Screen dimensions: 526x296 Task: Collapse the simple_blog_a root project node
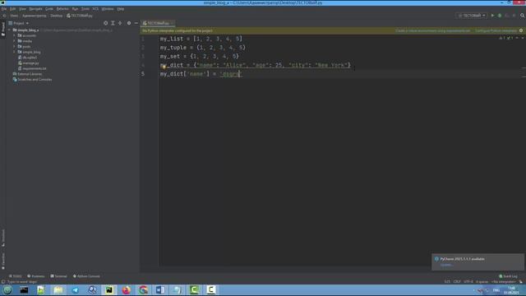(9, 30)
